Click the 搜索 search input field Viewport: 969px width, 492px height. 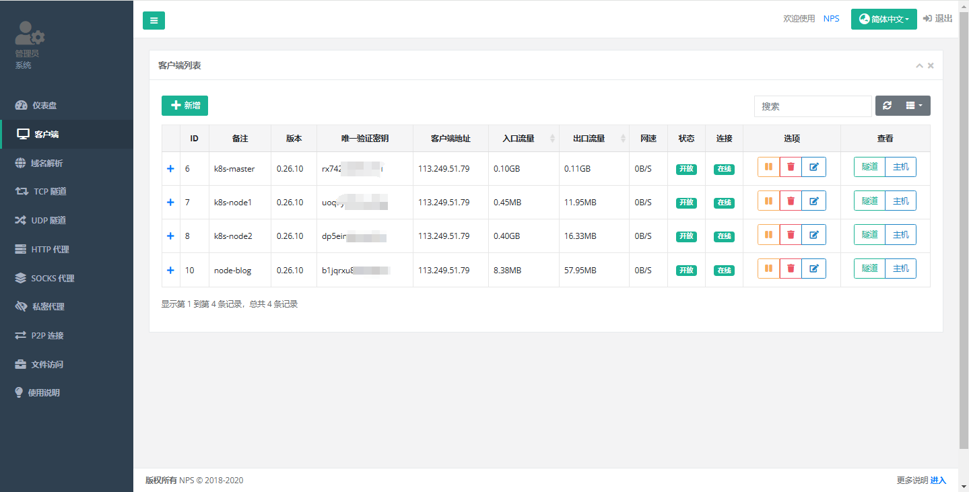point(812,106)
